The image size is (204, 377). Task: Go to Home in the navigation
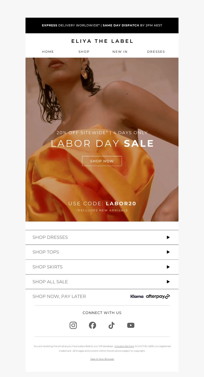(x=48, y=52)
